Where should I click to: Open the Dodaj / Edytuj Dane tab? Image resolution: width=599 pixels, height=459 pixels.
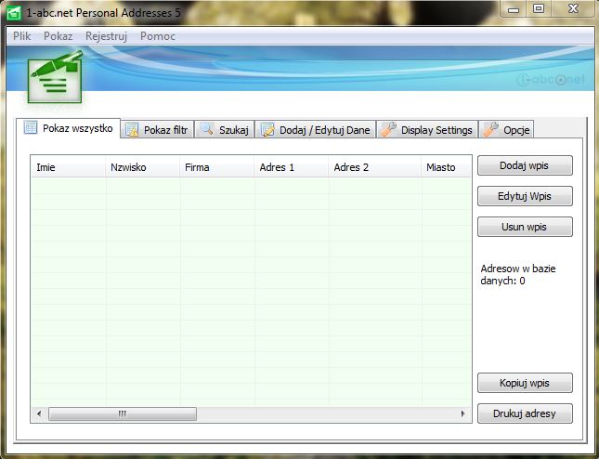(316, 129)
